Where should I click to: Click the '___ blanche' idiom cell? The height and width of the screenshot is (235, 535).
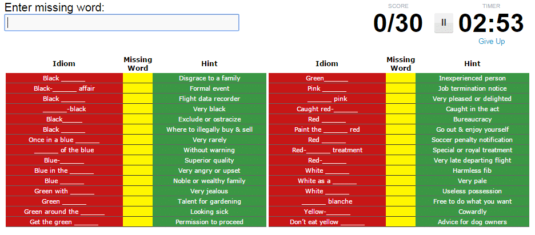326,201
